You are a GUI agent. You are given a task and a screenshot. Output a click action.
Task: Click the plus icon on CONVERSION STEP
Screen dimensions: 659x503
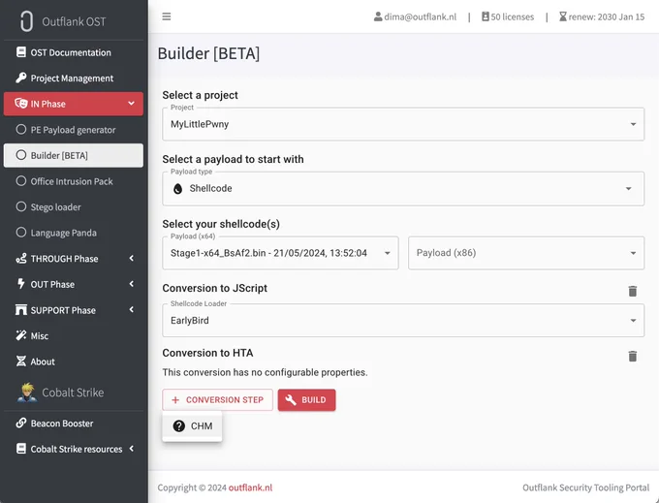[x=175, y=400]
